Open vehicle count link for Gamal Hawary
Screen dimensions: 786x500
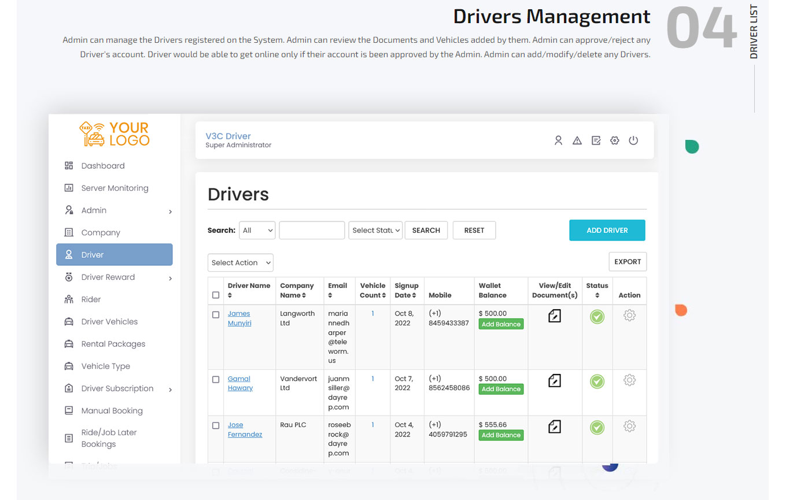373,379
